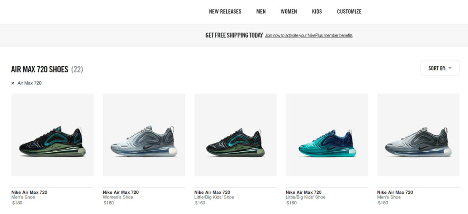Follow the NikePlus member benefits link
468x214 pixels.
pos(308,36)
